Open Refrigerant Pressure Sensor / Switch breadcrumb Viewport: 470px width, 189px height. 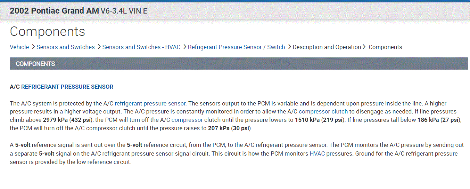click(x=236, y=47)
